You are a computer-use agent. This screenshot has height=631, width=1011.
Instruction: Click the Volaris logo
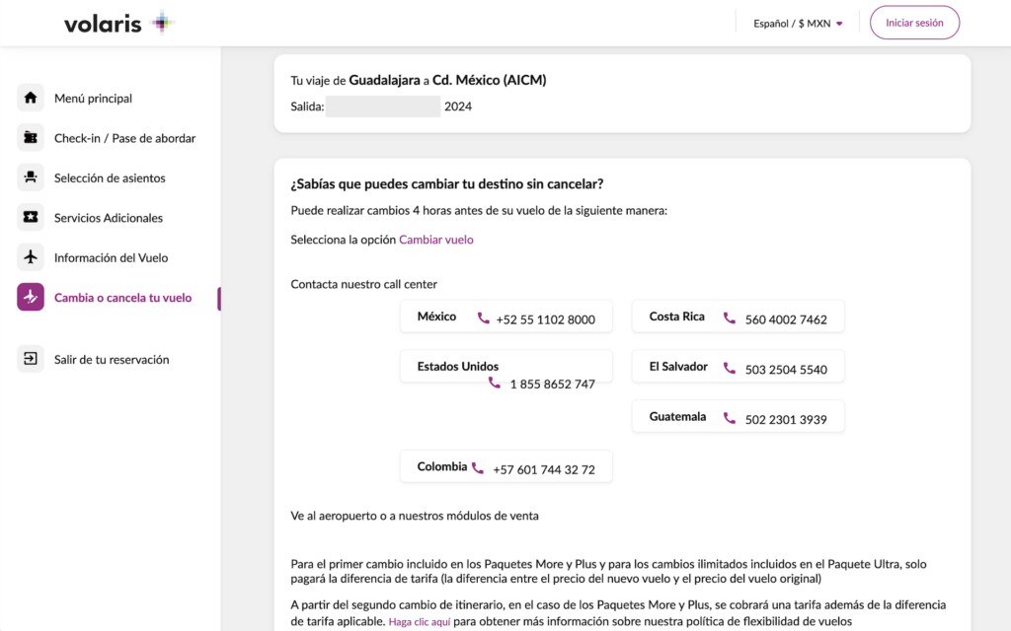[x=119, y=24]
